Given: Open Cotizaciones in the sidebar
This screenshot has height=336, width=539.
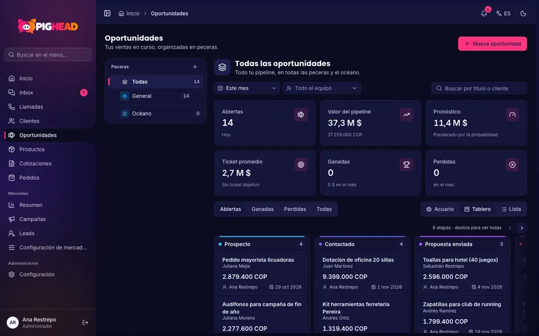Looking at the screenshot, I should pyautogui.click(x=48, y=164).
